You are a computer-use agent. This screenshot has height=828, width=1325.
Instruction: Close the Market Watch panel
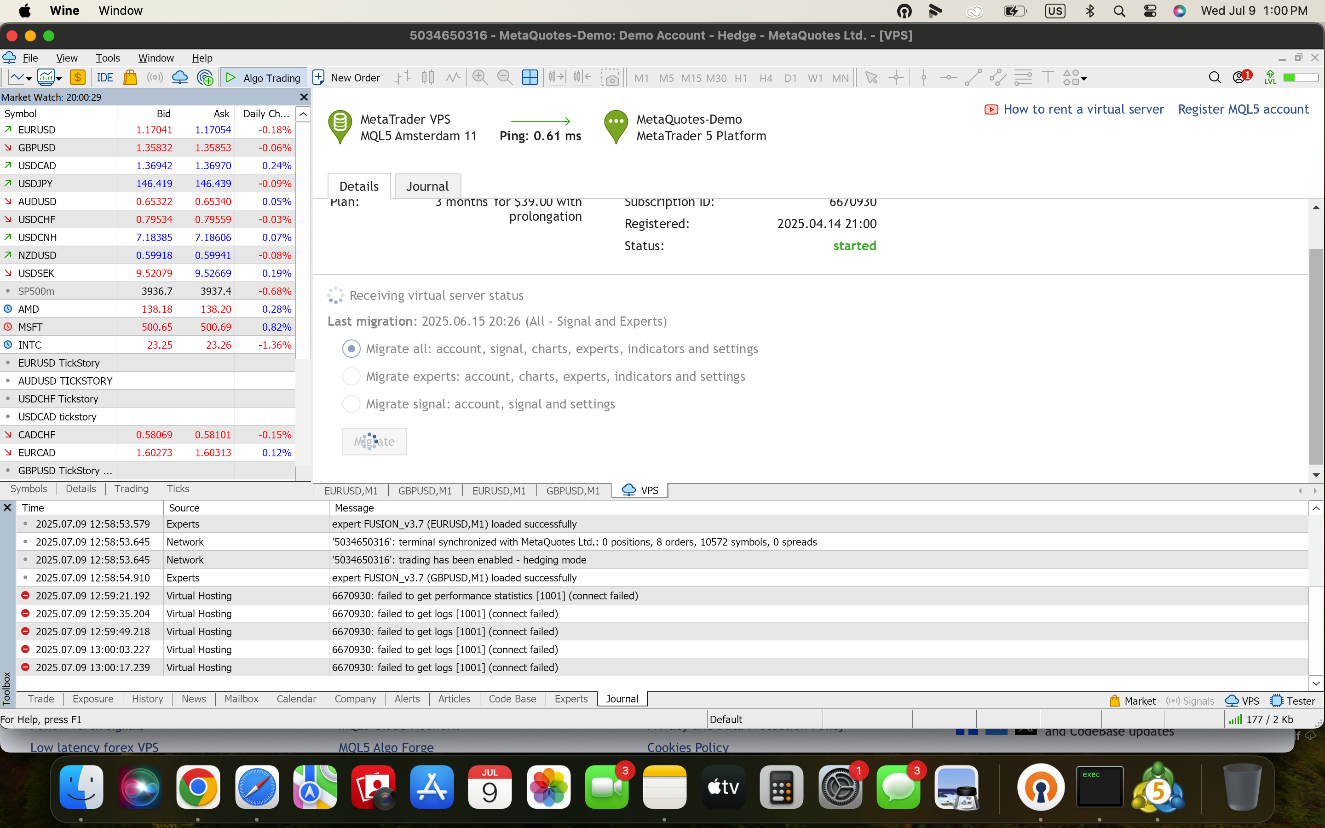[304, 97]
